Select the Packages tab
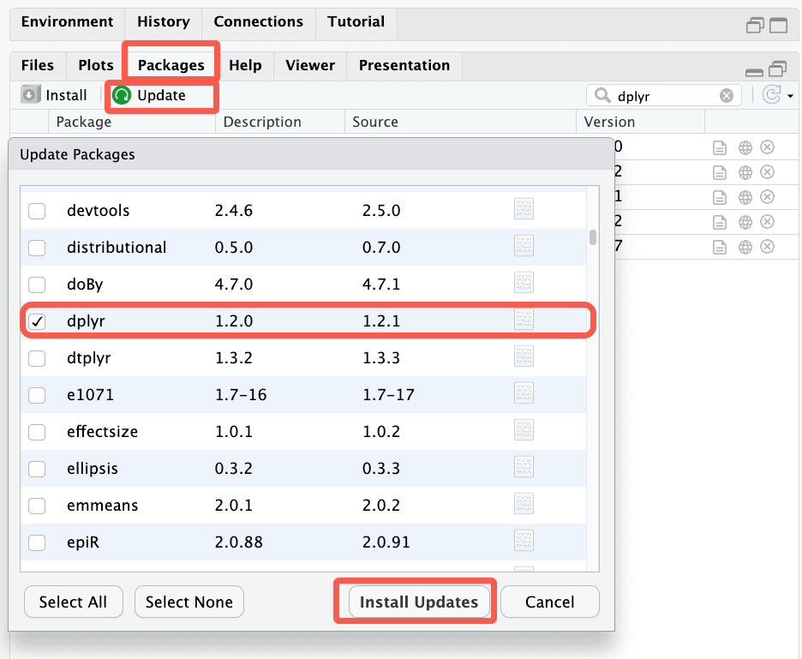The width and height of the screenshot is (802, 659). point(171,65)
